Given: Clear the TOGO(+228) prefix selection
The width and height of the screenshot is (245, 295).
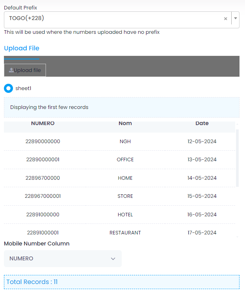Looking at the screenshot, I should (x=225, y=18).
